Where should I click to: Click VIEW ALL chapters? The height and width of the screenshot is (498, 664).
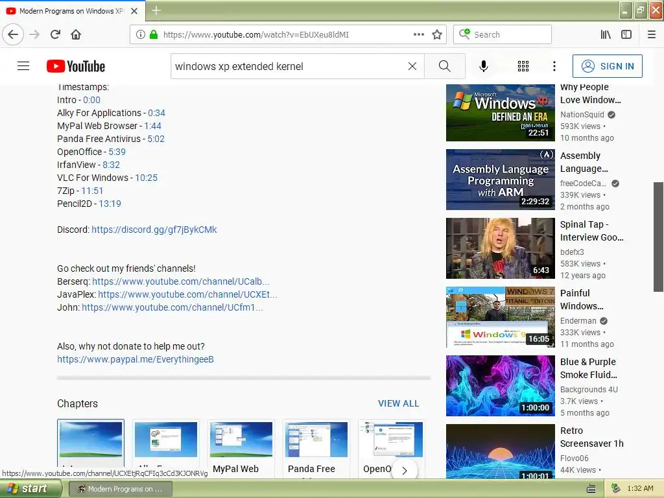click(399, 403)
